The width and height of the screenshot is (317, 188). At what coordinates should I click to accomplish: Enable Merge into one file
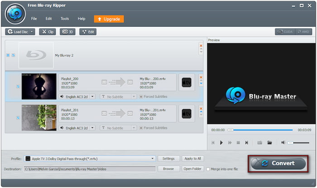click(x=208, y=169)
